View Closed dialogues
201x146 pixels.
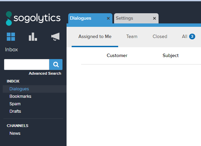click(160, 37)
